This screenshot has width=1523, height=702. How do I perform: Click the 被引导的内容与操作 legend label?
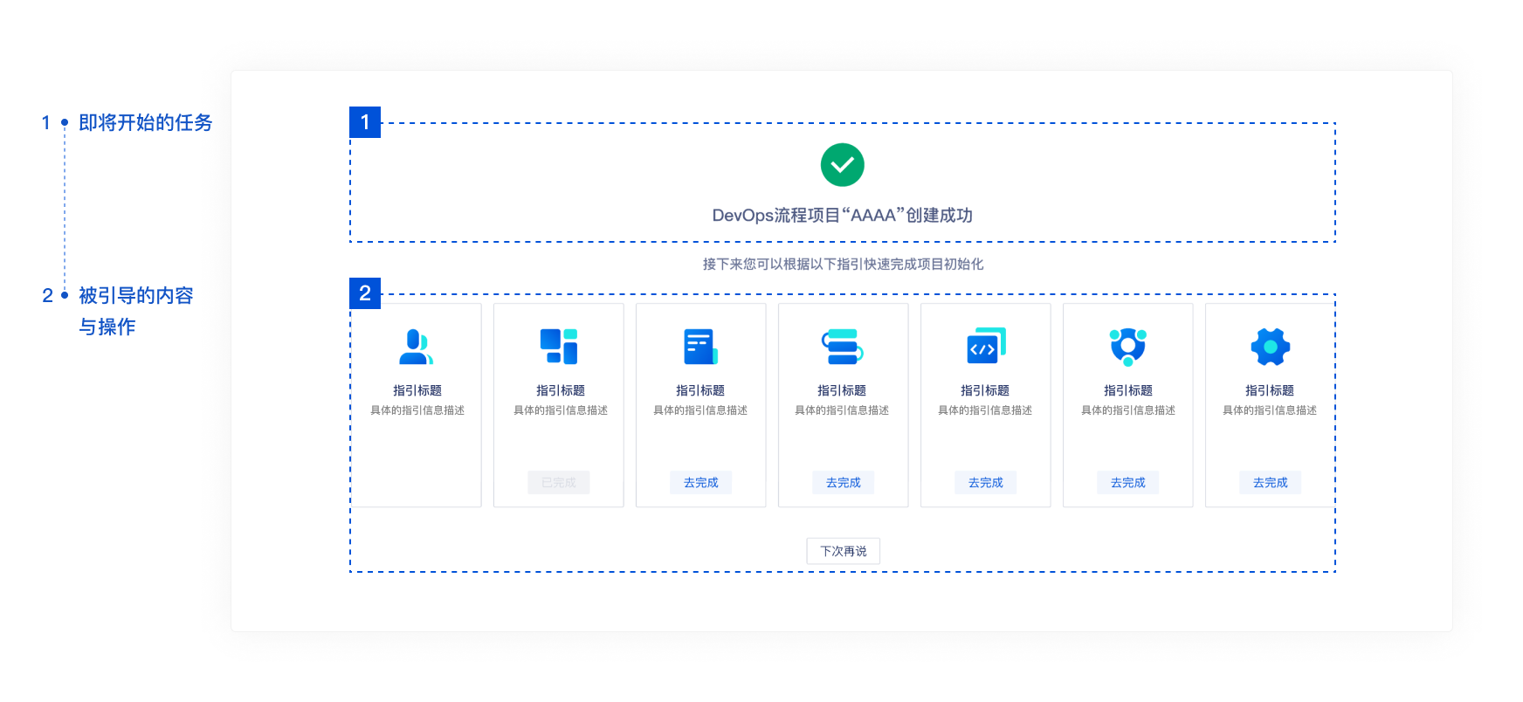[136, 311]
